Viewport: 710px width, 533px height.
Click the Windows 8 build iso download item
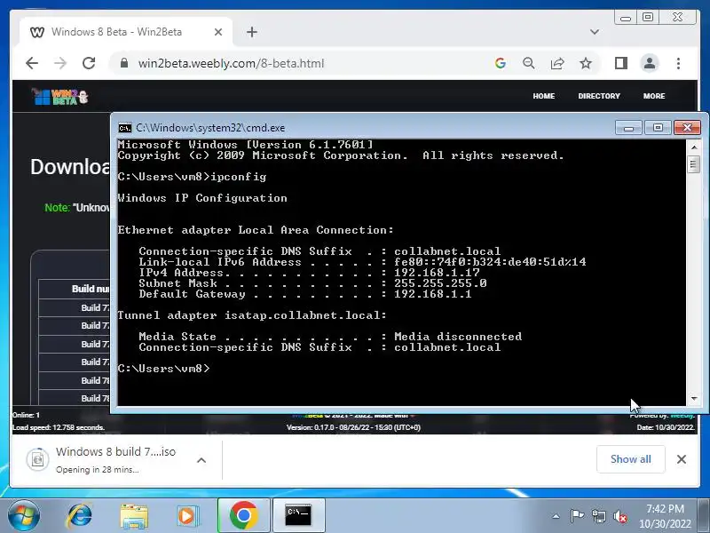[115, 459]
